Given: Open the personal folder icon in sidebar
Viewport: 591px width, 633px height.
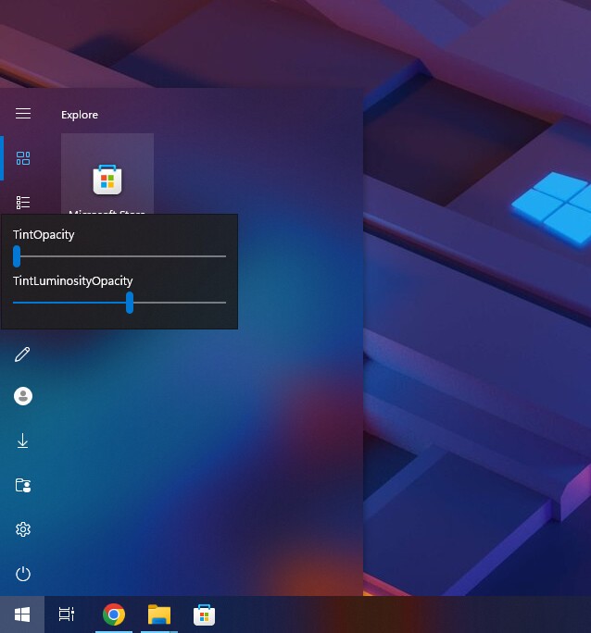Looking at the screenshot, I should (23, 485).
